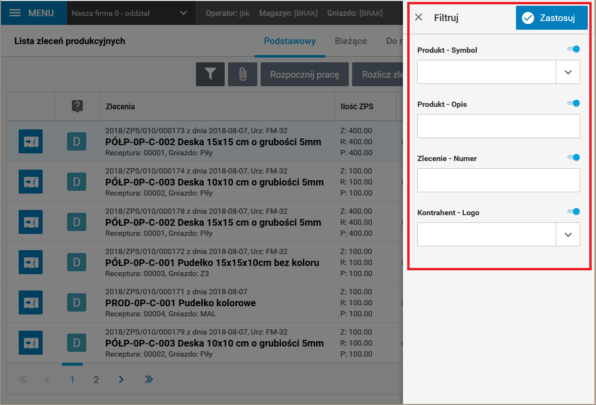Open the hamburger MENU icon

[x=15, y=13]
